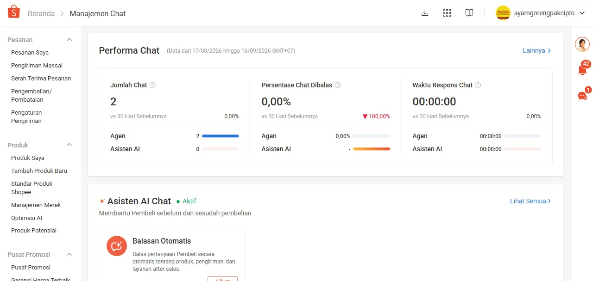Open Produk Saya in sidebar
The width and height of the screenshot is (593, 281).
28,158
